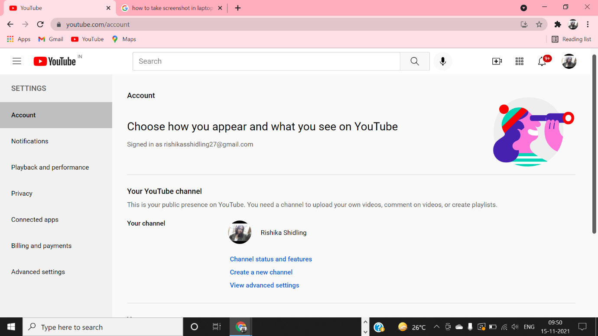Click the YouTube search input field

pyautogui.click(x=266, y=61)
